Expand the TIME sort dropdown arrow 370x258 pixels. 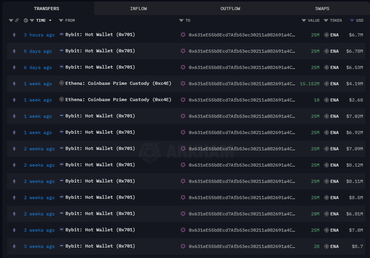click(x=50, y=20)
